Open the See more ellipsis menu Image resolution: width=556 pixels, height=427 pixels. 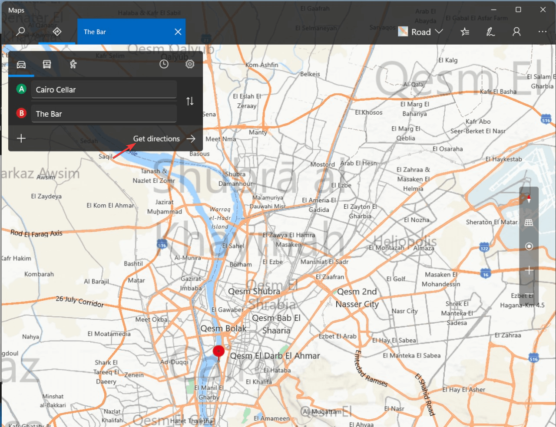pyautogui.click(x=542, y=32)
